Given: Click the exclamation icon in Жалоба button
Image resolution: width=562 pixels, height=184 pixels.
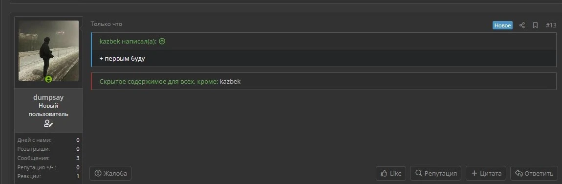Looking at the screenshot, I should pos(98,174).
